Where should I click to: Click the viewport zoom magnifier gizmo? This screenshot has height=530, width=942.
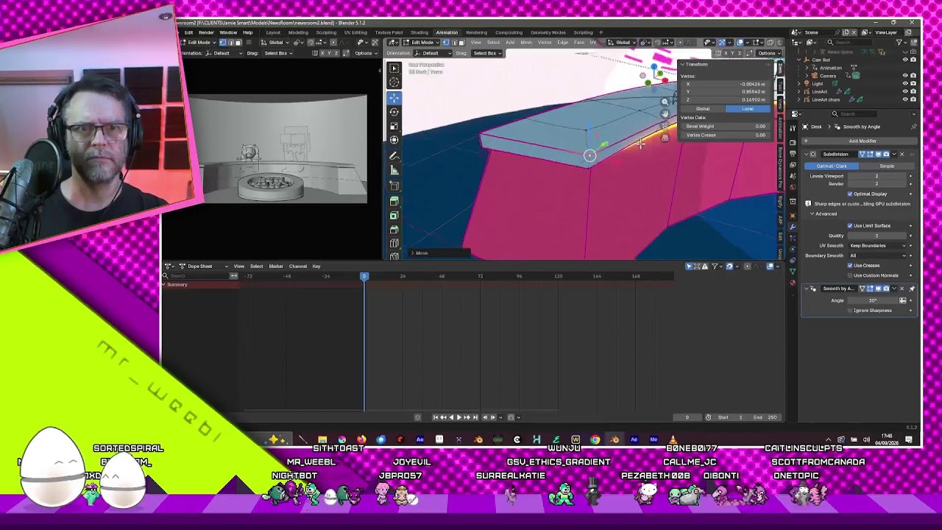point(665,102)
